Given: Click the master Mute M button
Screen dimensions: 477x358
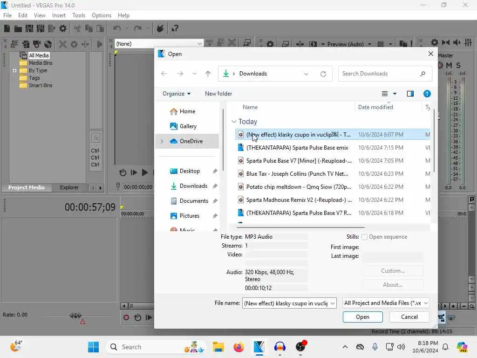Looking at the screenshot, I should [449, 65].
